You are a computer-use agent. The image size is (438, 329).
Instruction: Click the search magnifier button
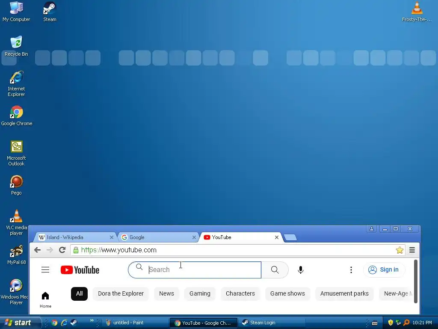point(275,270)
